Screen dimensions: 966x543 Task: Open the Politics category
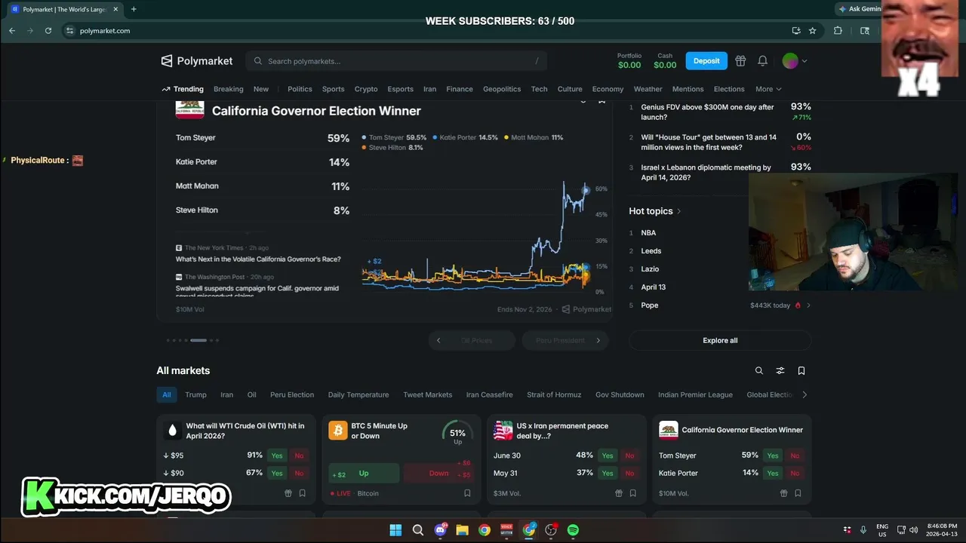point(300,89)
